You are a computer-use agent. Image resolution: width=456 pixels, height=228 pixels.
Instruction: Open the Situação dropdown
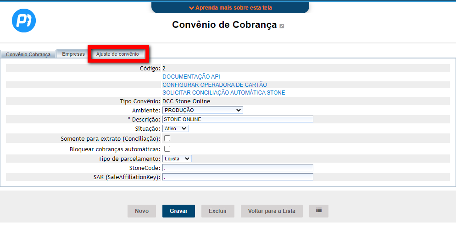click(x=175, y=129)
